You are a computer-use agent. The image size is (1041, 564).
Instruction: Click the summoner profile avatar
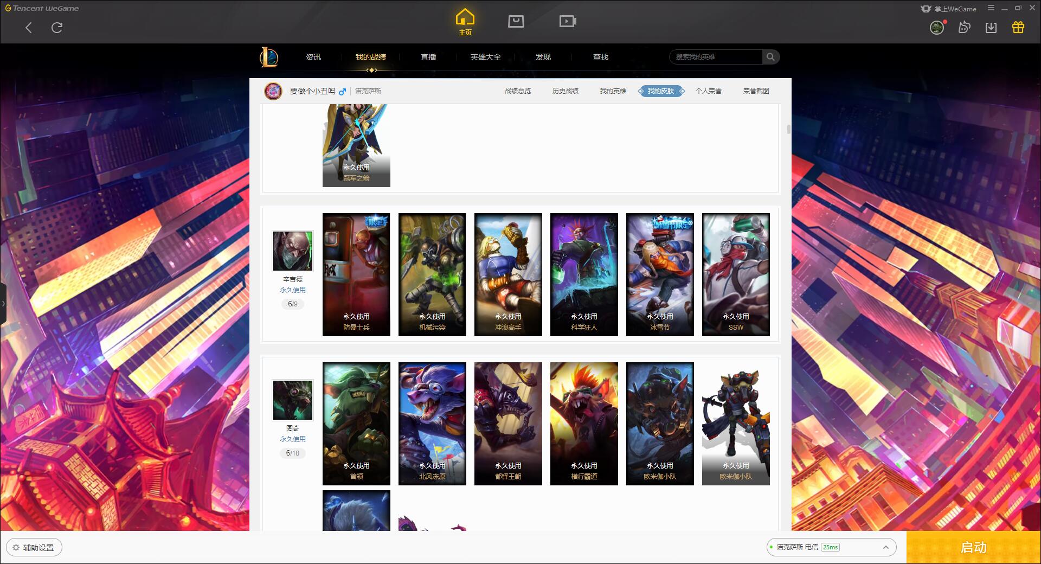click(x=273, y=91)
